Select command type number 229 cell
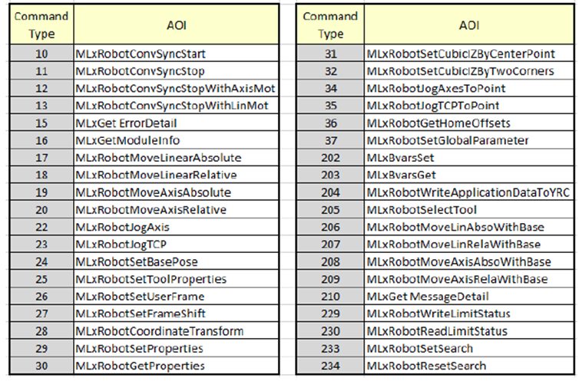Image resolution: width=579 pixels, height=381 pixels. pos(331,314)
